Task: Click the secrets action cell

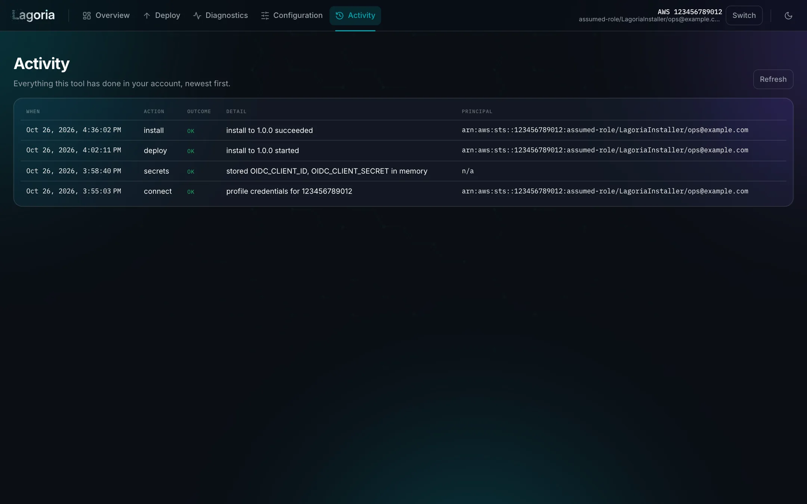Action: pos(156,171)
